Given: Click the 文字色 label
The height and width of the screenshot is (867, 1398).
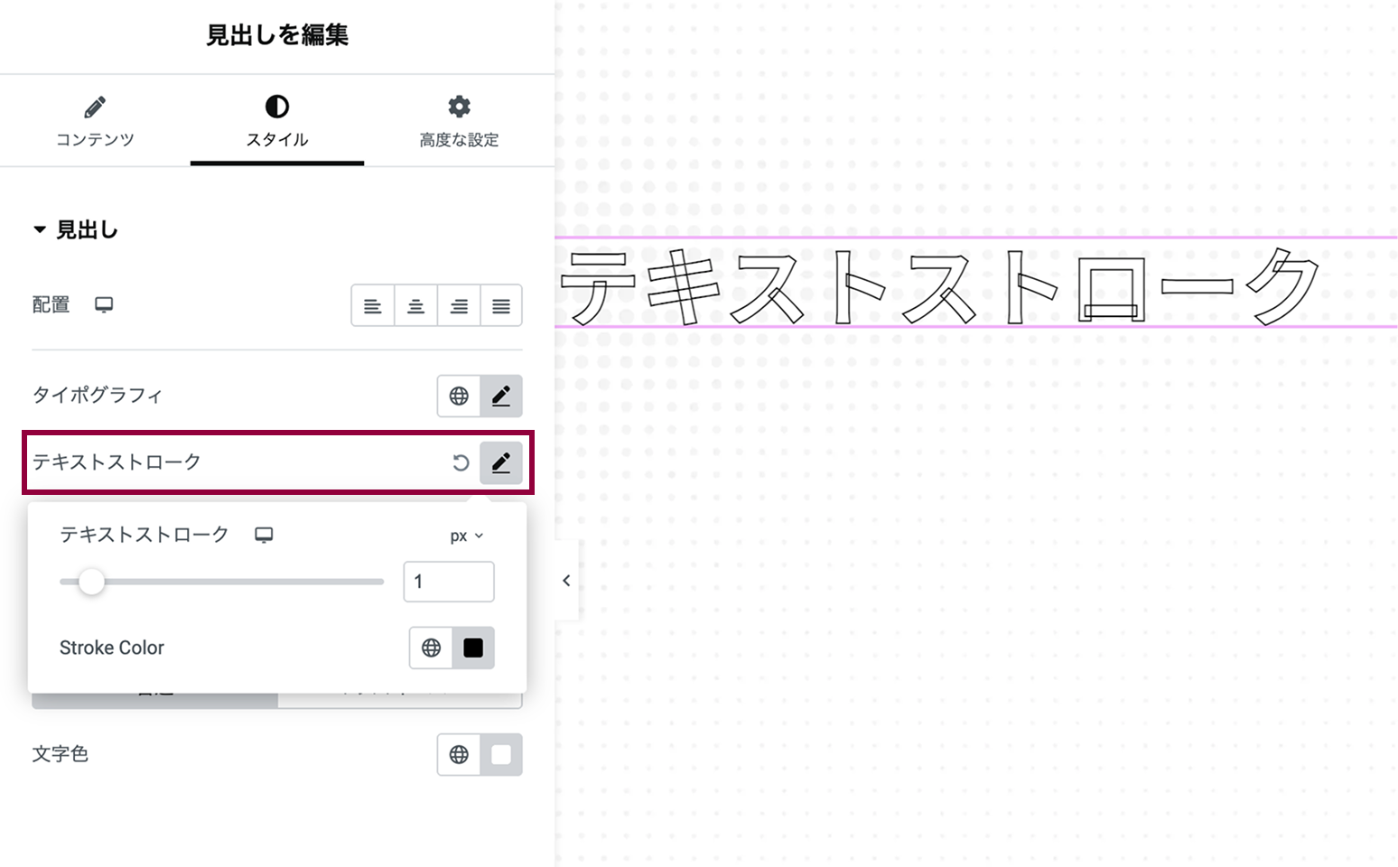Looking at the screenshot, I should (x=61, y=754).
